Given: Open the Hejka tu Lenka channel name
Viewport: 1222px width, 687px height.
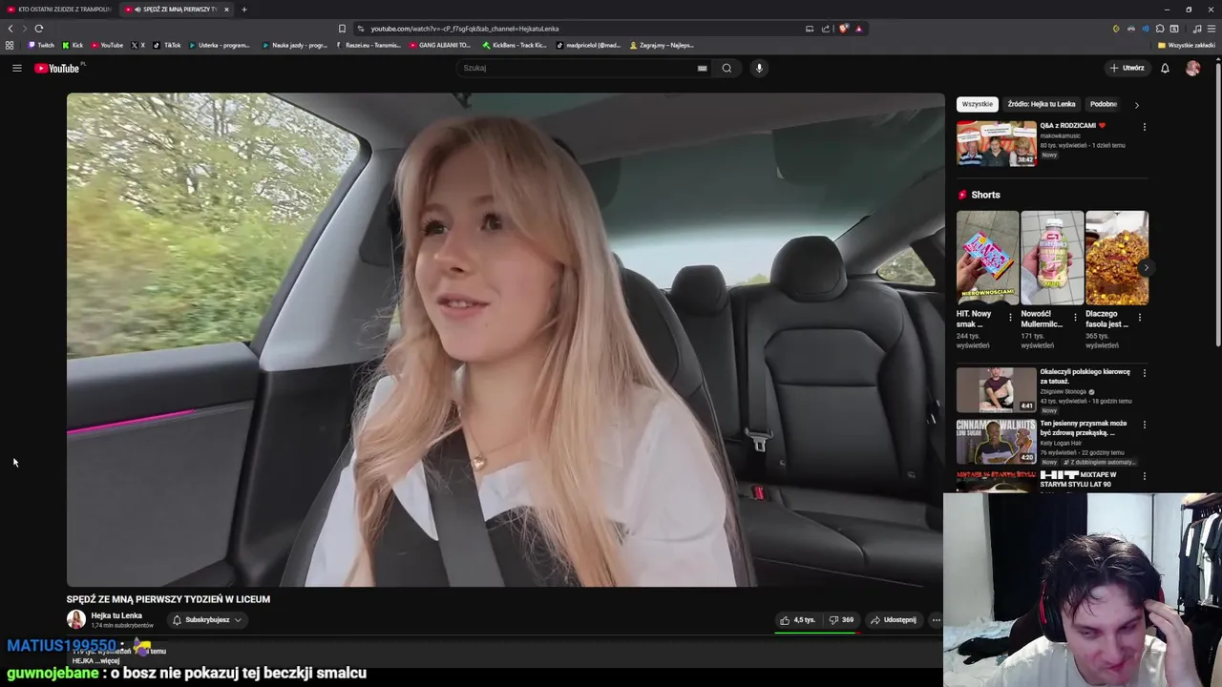Looking at the screenshot, I should click(116, 615).
